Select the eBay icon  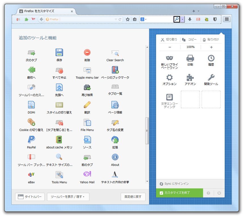31,174
